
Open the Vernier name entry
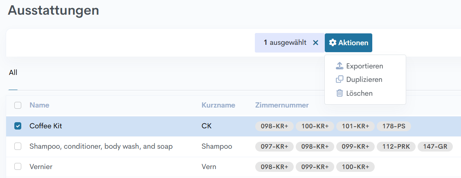[41, 167]
